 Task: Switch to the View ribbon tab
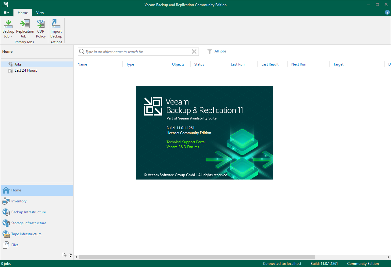tap(40, 13)
